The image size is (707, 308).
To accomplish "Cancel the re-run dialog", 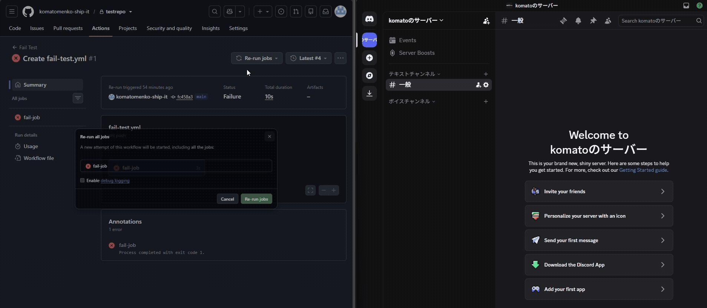I will pos(227,199).
